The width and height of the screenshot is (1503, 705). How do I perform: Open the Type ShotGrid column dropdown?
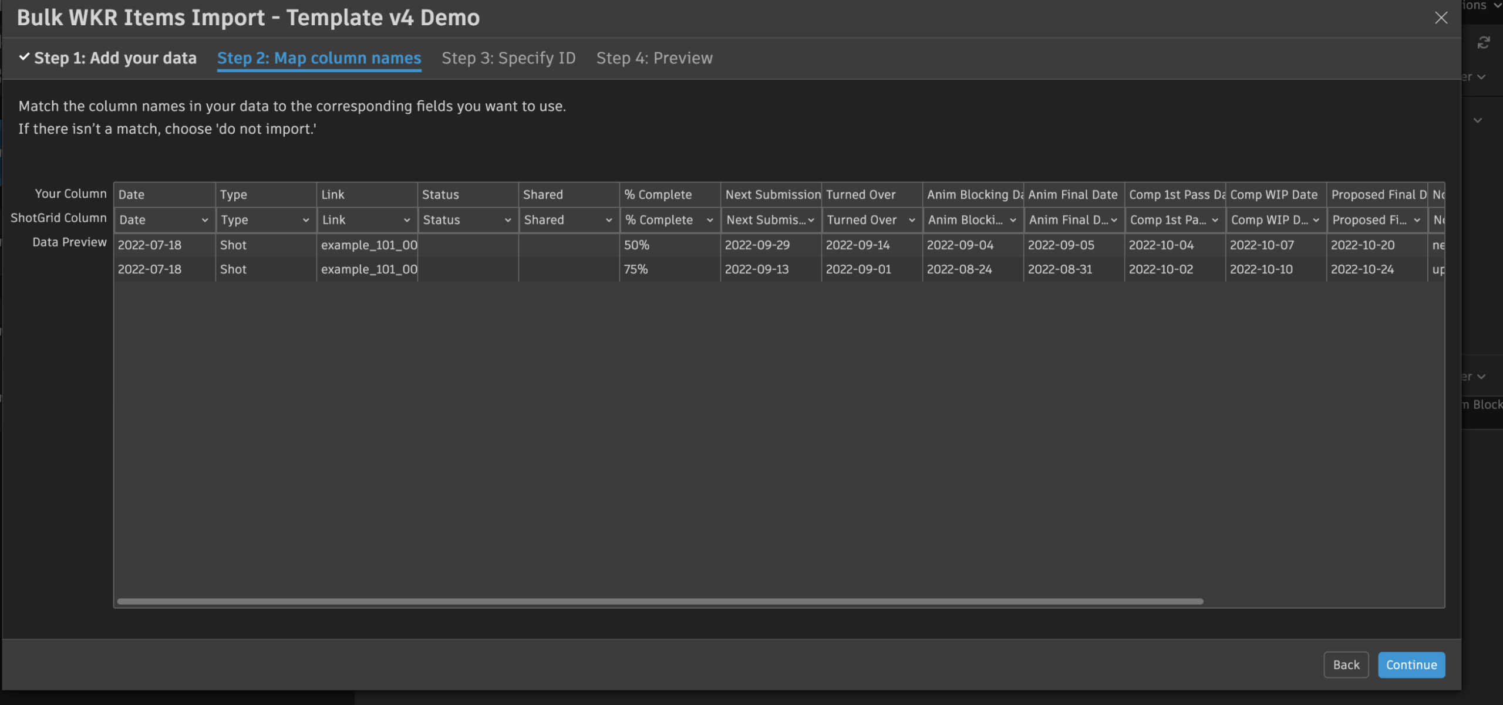click(265, 220)
